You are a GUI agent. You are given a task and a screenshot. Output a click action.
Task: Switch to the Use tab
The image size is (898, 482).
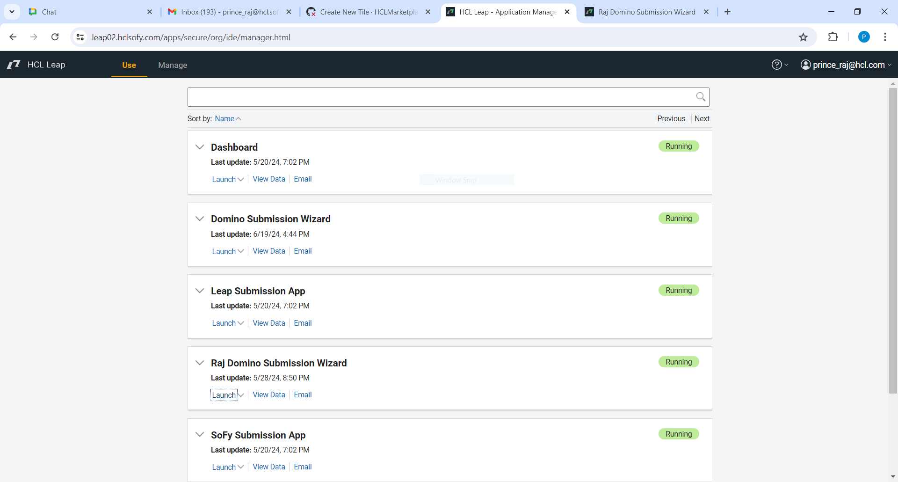tap(129, 65)
